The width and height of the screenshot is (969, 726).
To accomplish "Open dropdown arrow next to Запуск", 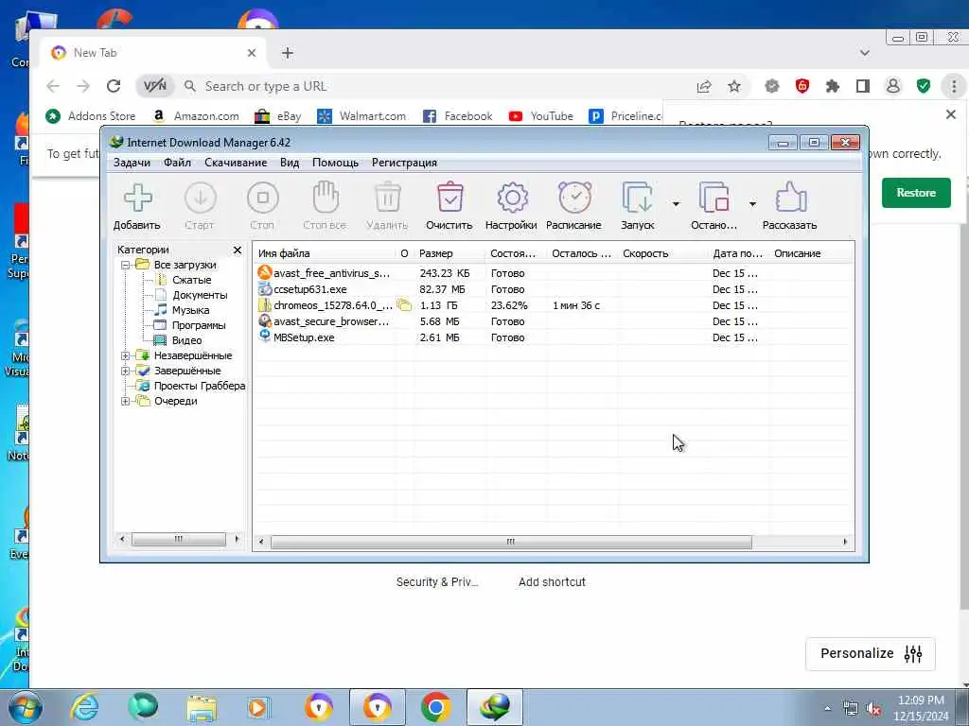I will point(676,204).
